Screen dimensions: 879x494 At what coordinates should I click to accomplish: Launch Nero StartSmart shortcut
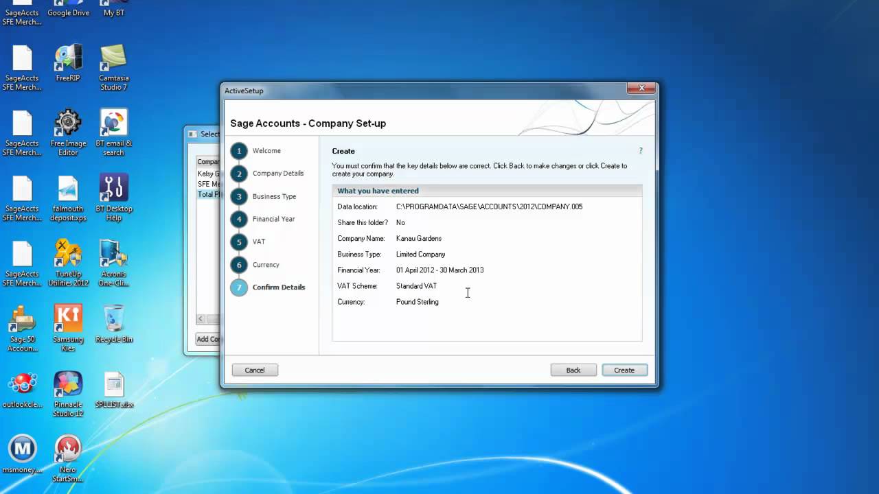(x=68, y=459)
